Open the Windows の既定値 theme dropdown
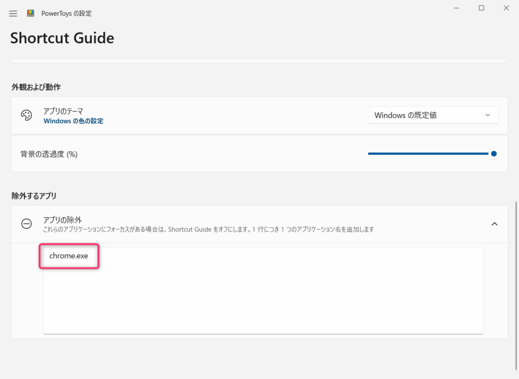 pyautogui.click(x=433, y=115)
